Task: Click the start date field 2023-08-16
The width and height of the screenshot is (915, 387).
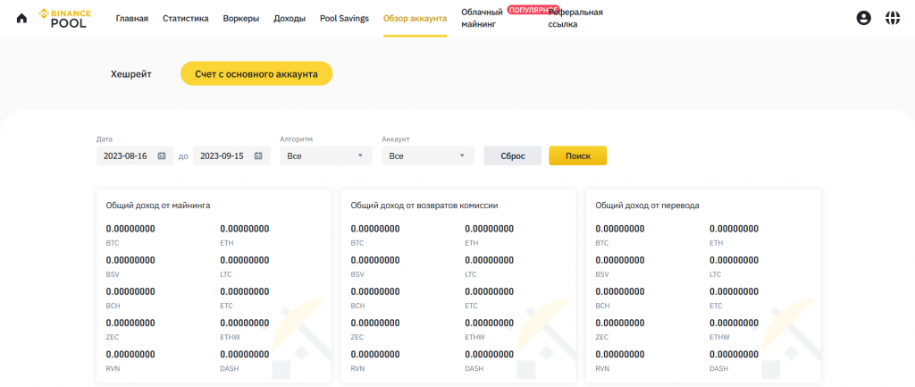Action: pyautogui.click(x=125, y=156)
